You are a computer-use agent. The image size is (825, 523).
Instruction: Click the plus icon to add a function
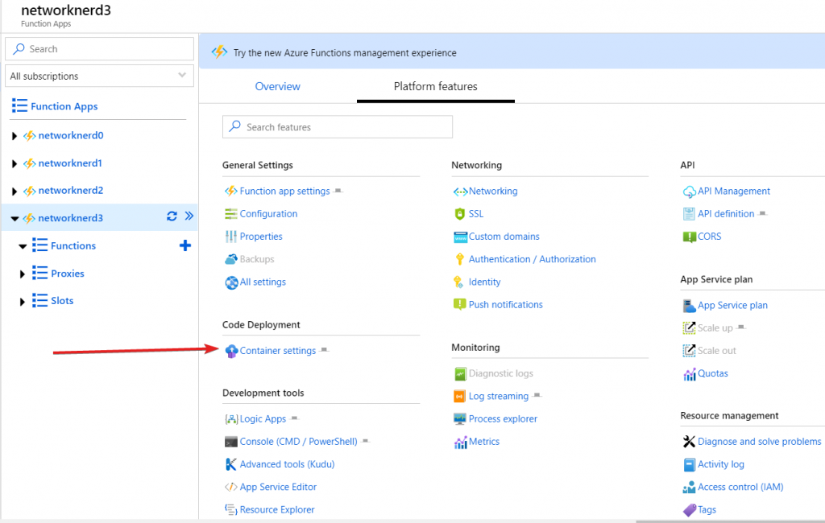point(185,245)
